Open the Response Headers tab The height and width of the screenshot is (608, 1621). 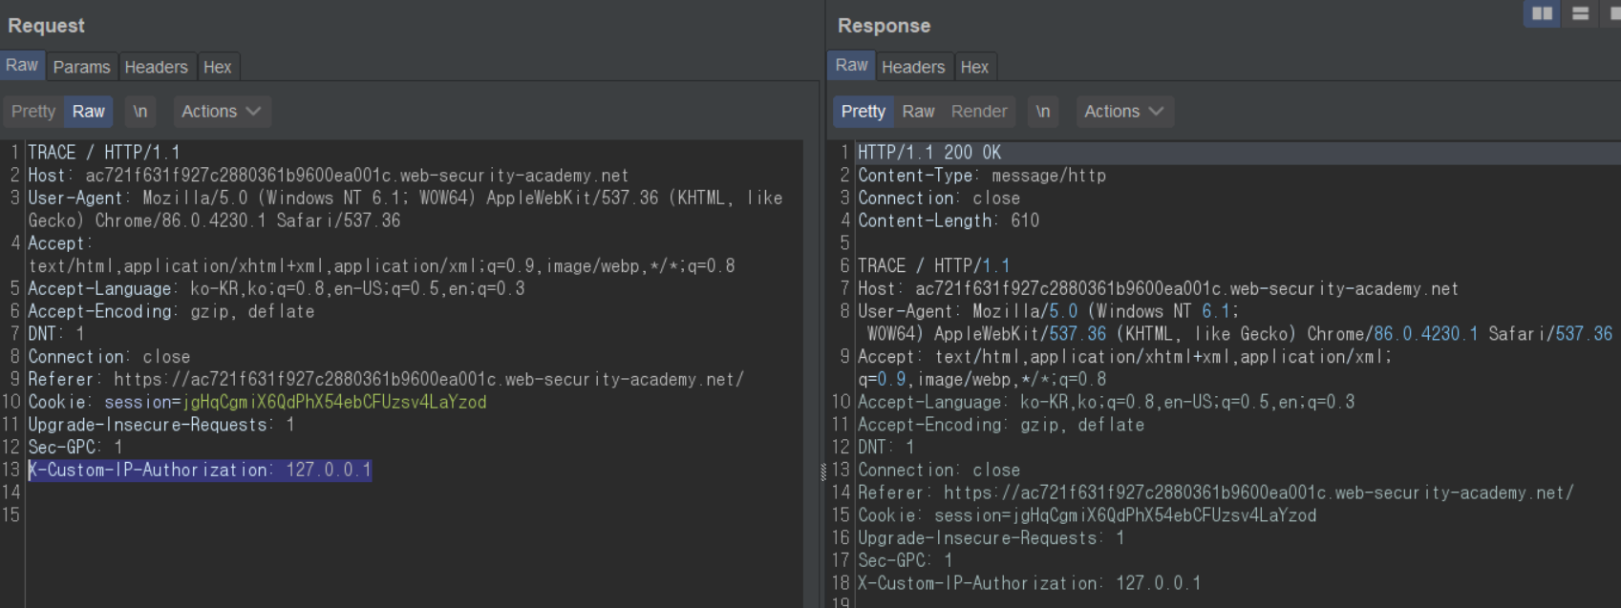(x=912, y=67)
